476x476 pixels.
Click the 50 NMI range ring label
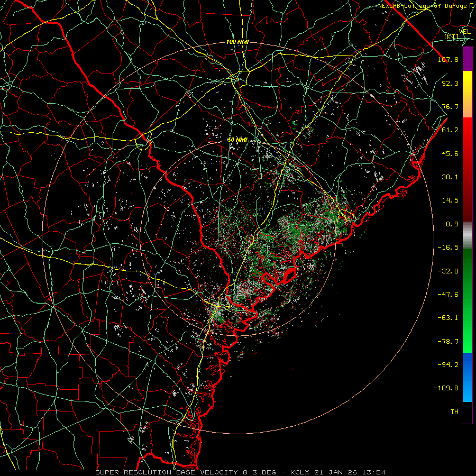[x=237, y=140]
